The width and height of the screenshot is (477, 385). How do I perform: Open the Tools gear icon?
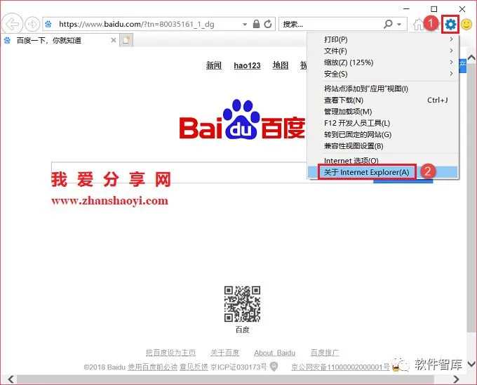[x=450, y=24]
